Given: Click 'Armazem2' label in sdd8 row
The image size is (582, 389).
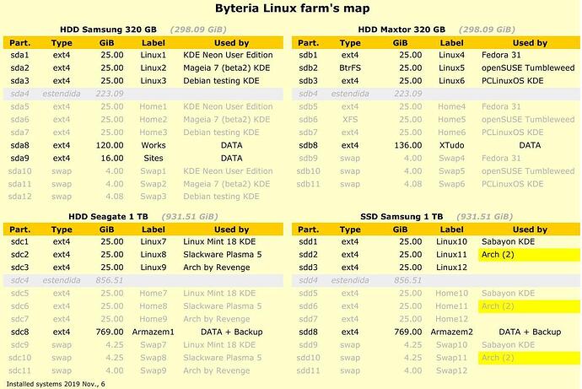Looking at the screenshot, I should (x=452, y=332).
